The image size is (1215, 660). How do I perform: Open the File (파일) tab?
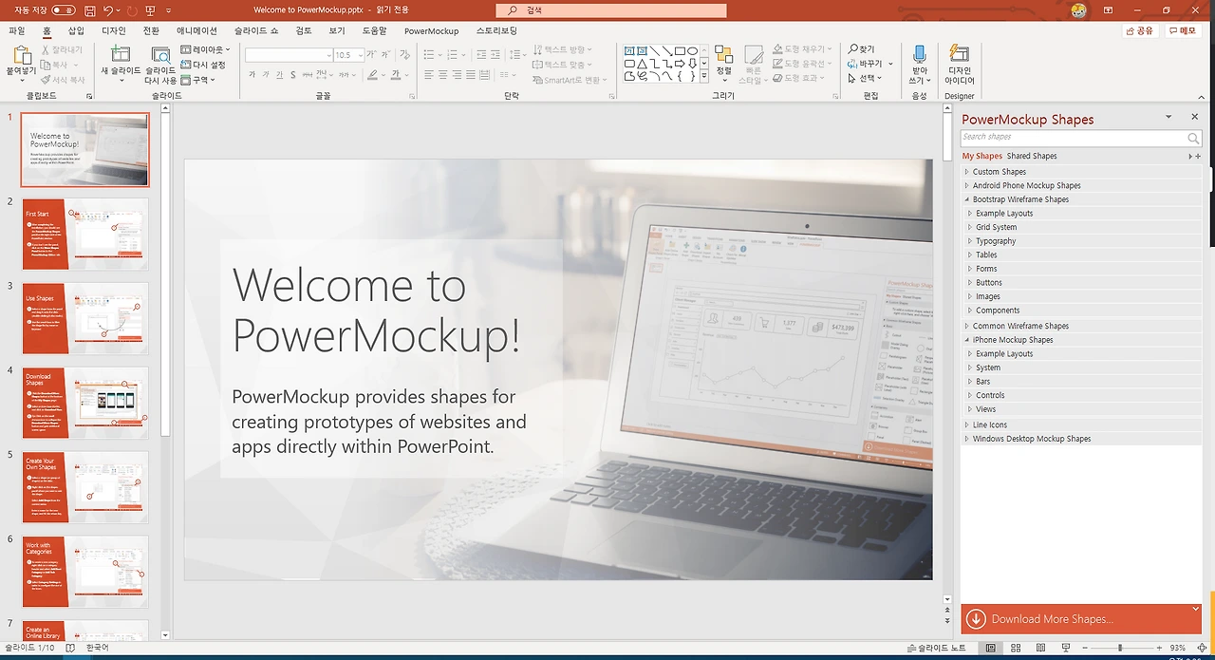[16, 30]
